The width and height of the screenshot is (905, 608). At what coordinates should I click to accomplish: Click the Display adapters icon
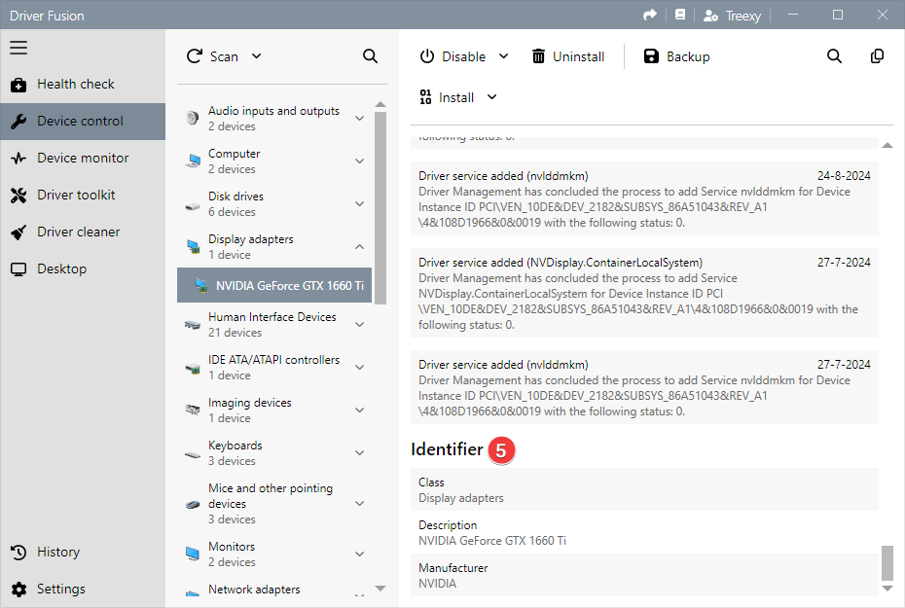click(x=193, y=247)
